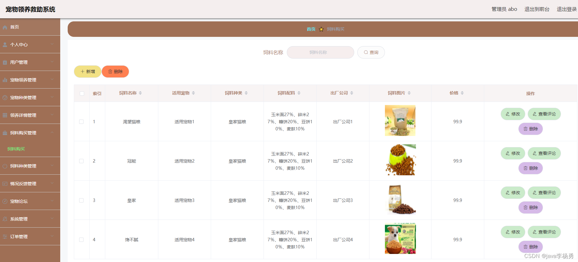Expand the 领养详情管理 menu chevron
This screenshot has height=262, width=578.
coord(52,115)
